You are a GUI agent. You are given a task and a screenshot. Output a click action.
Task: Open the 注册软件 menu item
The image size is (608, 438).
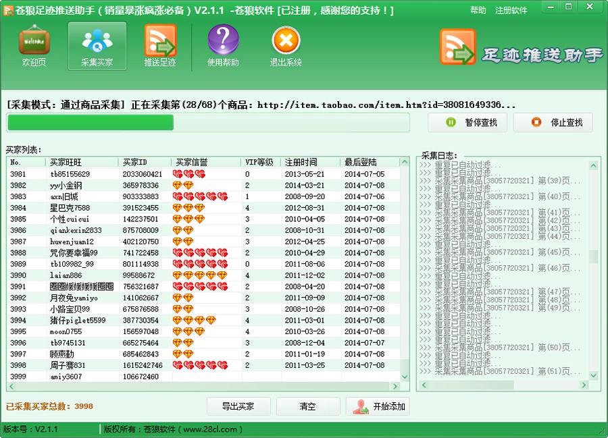[511, 10]
